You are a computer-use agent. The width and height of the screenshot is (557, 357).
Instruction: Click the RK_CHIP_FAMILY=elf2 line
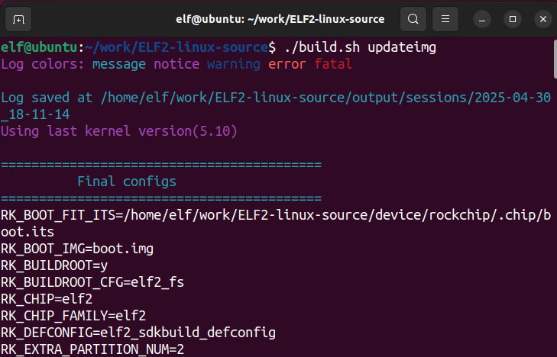point(73,316)
